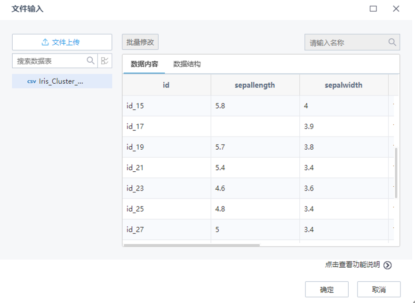Click the multi-select checklist icon next to search

pos(104,61)
